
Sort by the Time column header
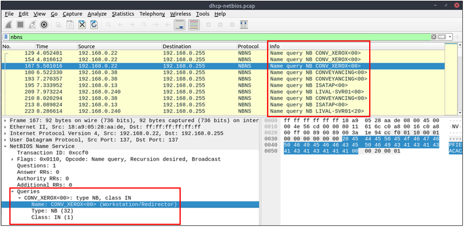tap(56, 46)
